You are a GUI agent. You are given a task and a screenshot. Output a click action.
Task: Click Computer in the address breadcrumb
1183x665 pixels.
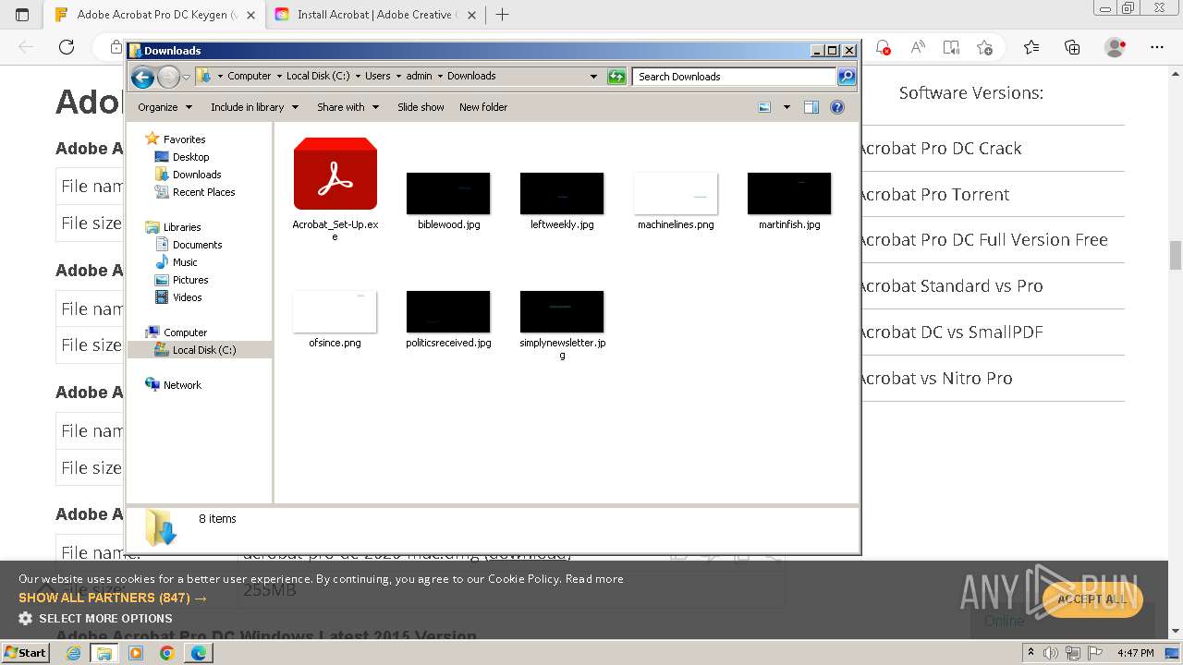(x=249, y=77)
